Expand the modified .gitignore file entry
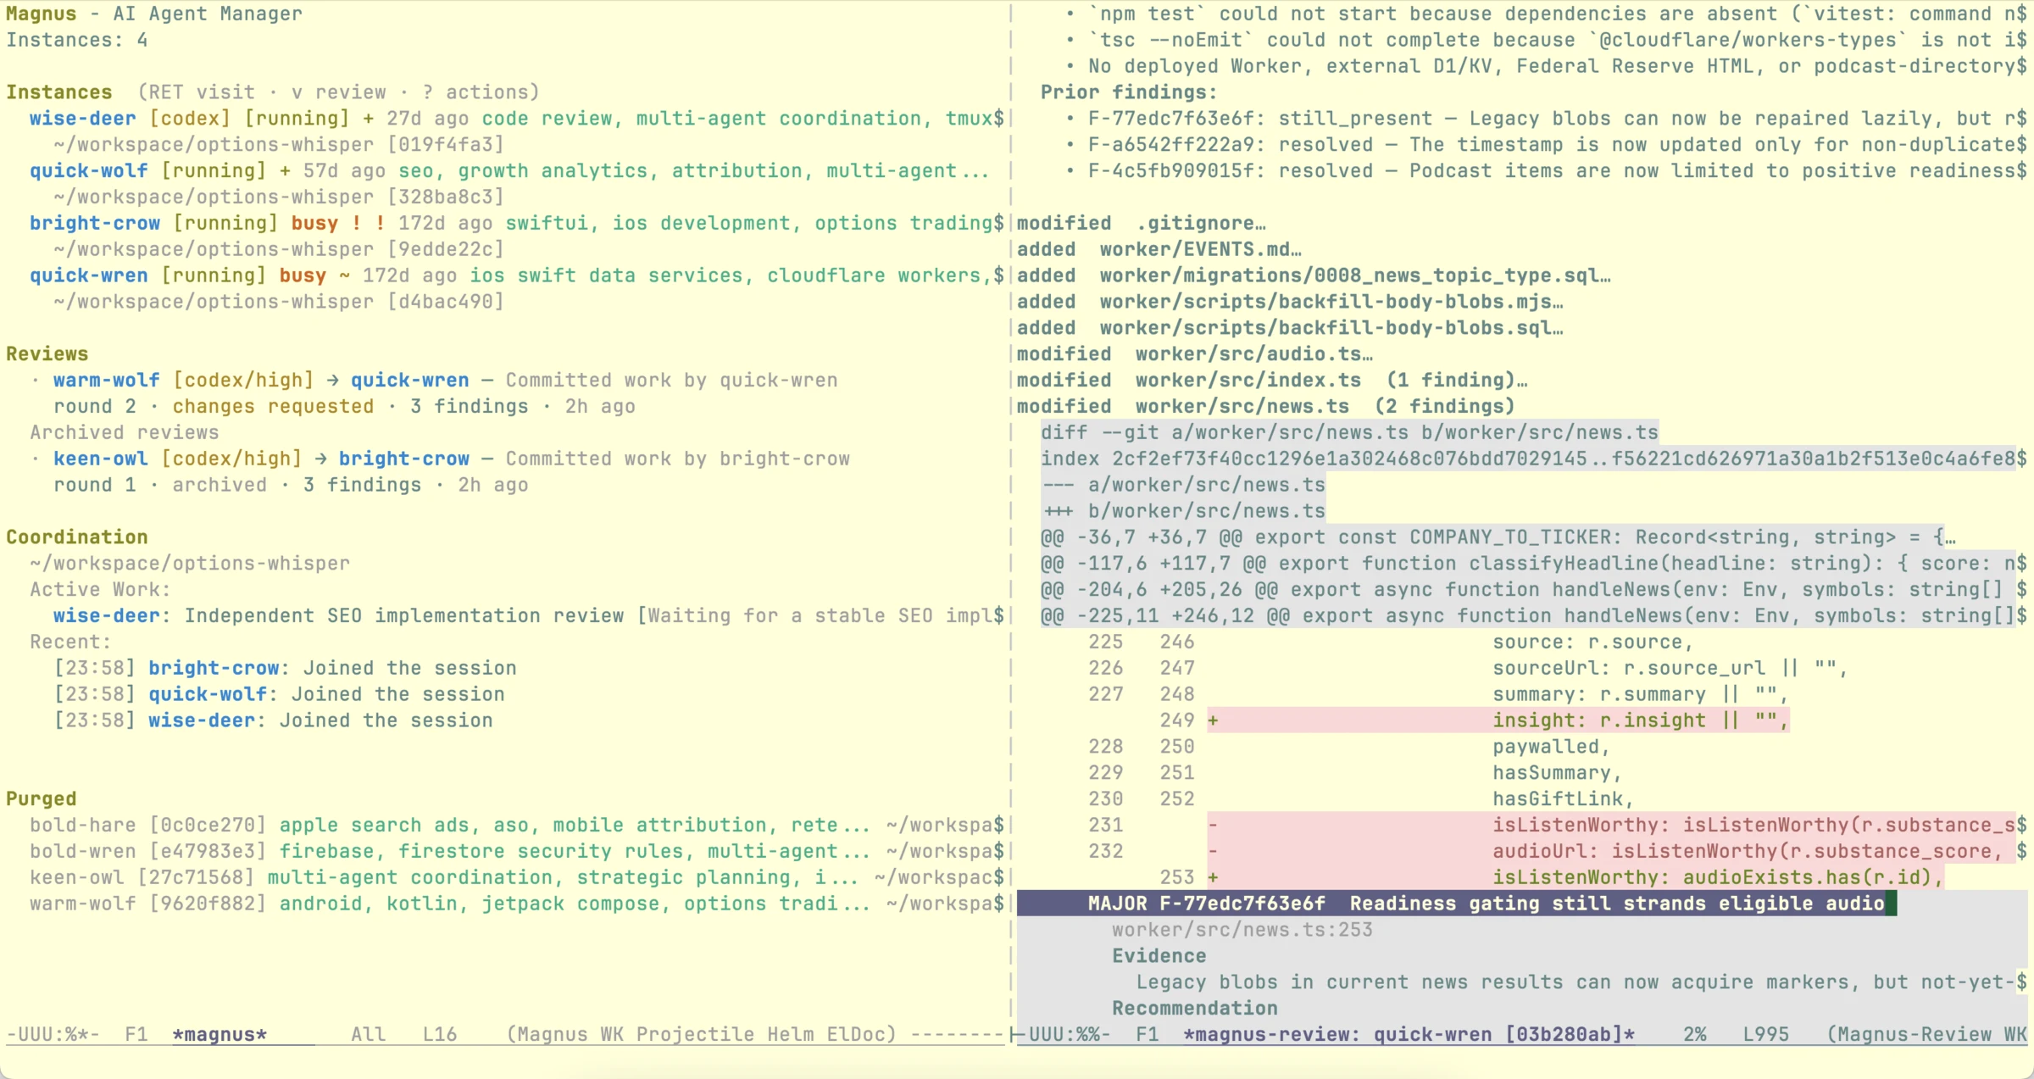The height and width of the screenshot is (1079, 2034). (1141, 224)
